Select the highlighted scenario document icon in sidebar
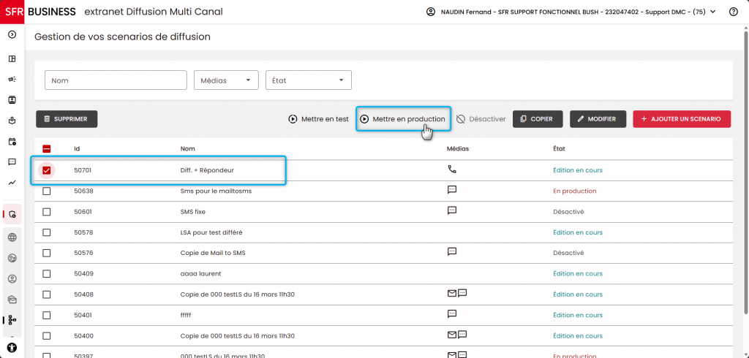Screen dimensions: 749x358 tap(12, 214)
